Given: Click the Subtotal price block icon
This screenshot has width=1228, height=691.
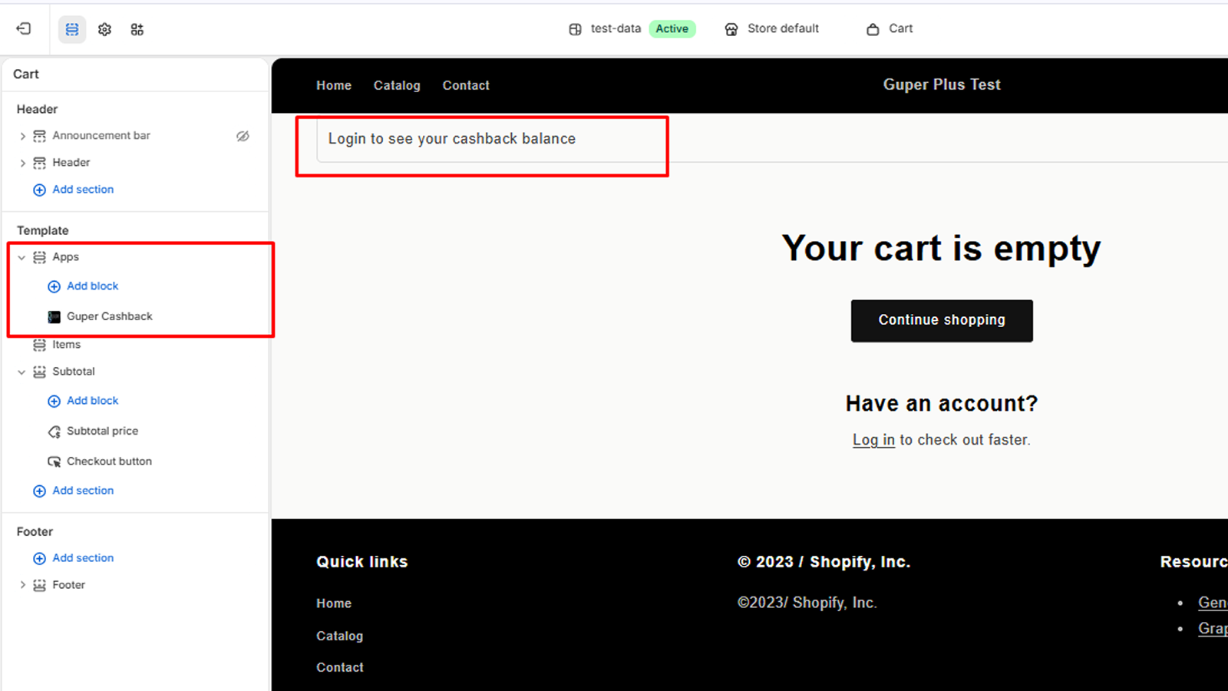Looking at the screenshot, I should [x=54, y=431].
